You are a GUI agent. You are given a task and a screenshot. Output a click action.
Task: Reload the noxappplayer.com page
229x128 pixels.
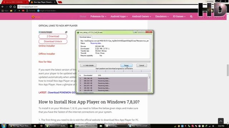coord(10,7)
